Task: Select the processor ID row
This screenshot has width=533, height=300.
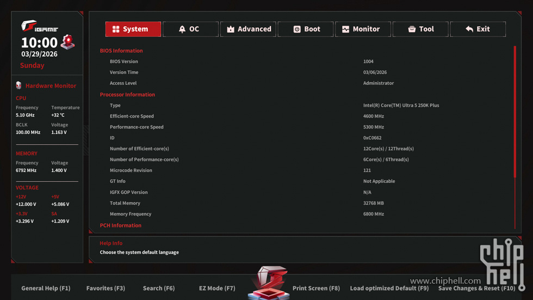Action: click(302, 138)
